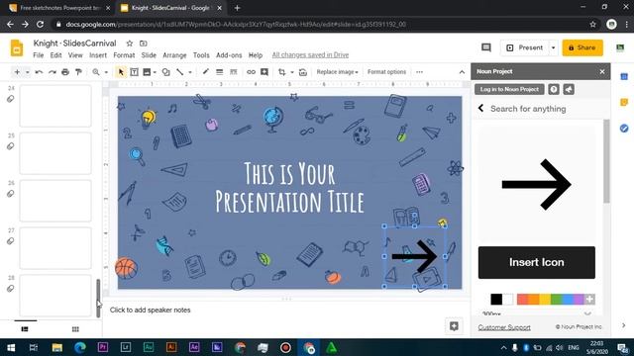This screenshot has height=356, width=634.
Task: Open the Insert menu
Action: click(x=98, y=55)
